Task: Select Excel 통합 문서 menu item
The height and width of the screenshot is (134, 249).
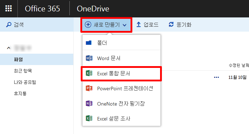Action: (x=122, y=74)
